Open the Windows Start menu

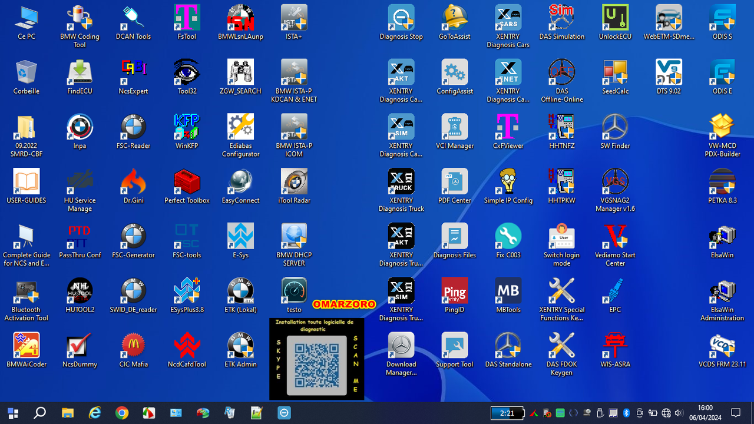pyautogui.click(x=12, y=413)
